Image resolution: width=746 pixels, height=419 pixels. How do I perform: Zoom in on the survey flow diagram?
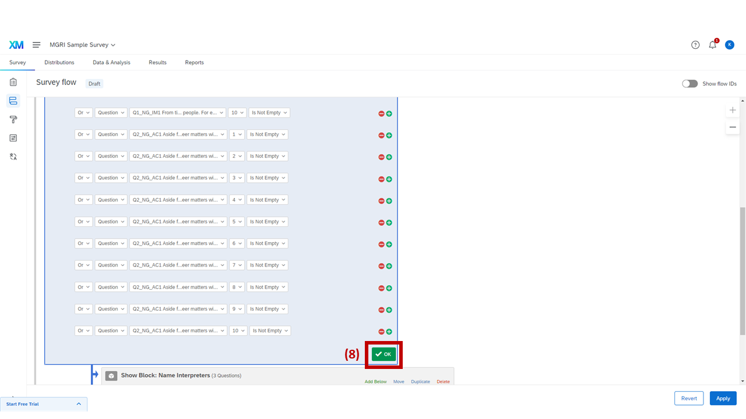click(733, 109)
